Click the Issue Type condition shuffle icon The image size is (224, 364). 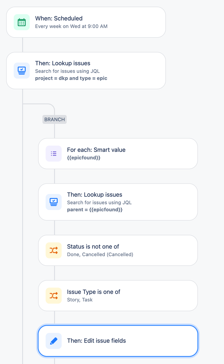54,295
